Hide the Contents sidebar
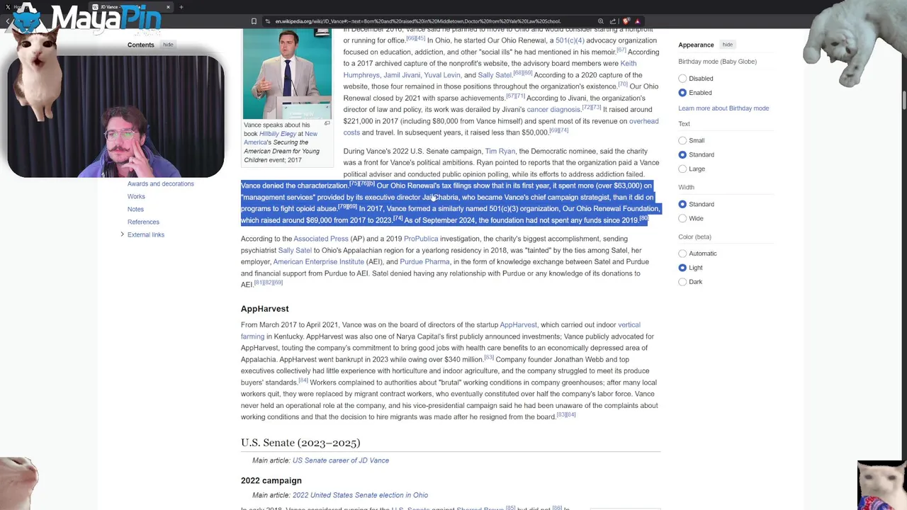Image resolution: width=907 pixels, height=510 pixels. [x=168, y=45]
